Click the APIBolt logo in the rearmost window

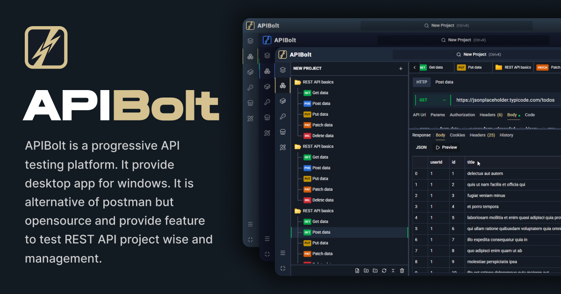pyautogui.click(x=251, y=26)
